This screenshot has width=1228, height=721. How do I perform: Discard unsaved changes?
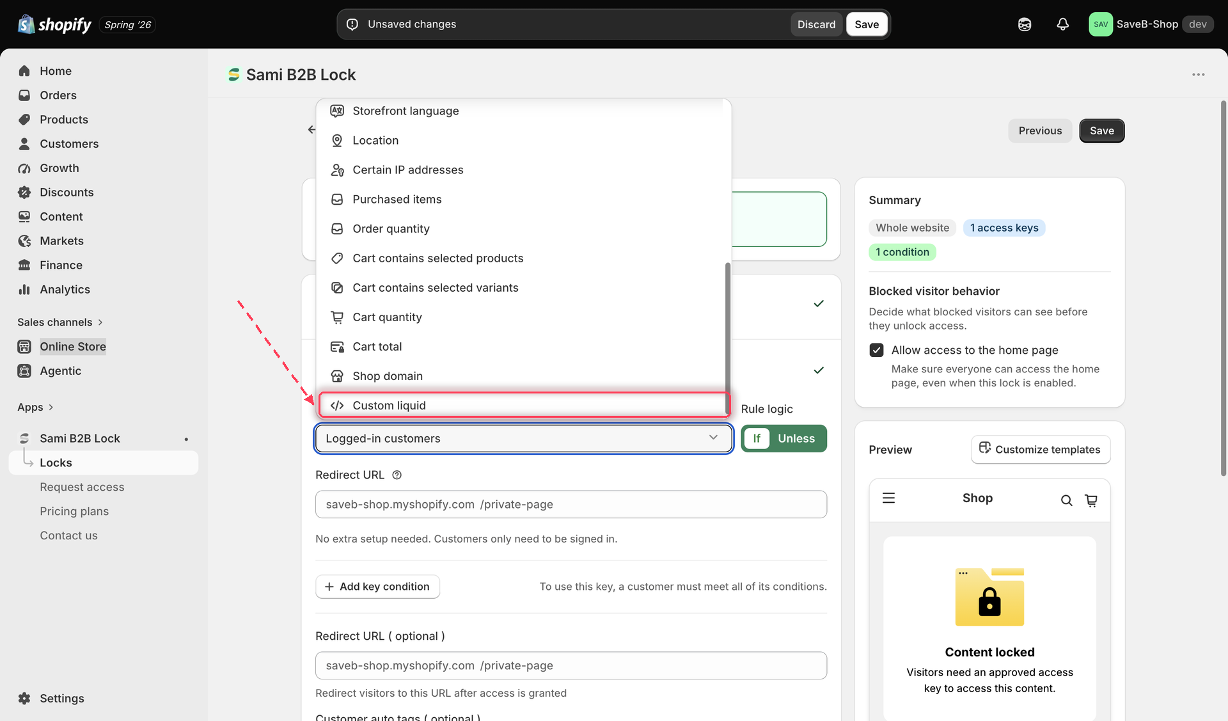tap(816, 24)
